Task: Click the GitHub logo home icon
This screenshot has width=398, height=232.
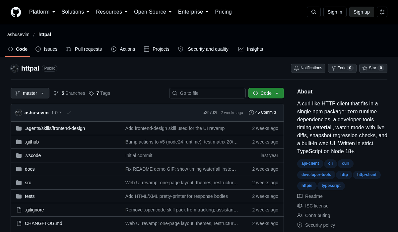Action: click(x=16, y=12)
